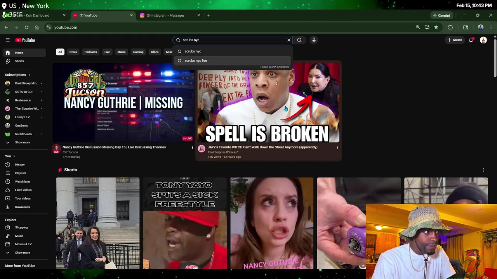This screenshot has width=497, height=279.
Task: Open Downloads in the sidebar
Action: (23, 207)
